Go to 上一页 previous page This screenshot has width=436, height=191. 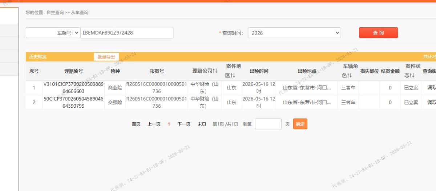point(154,124)
